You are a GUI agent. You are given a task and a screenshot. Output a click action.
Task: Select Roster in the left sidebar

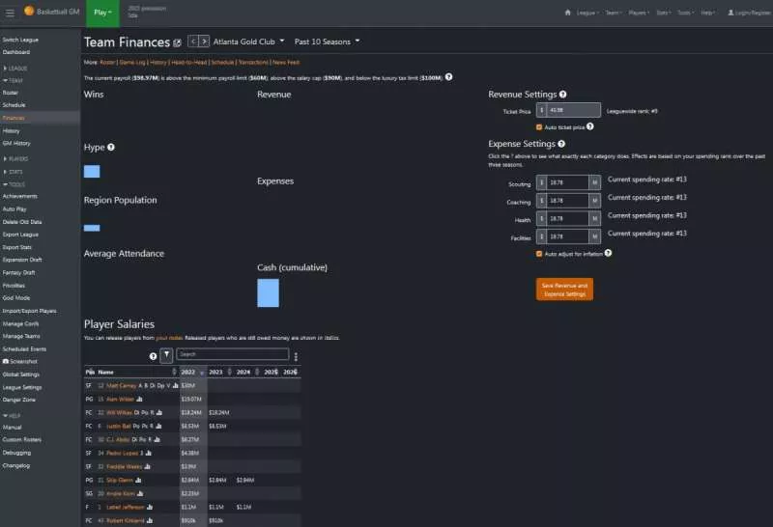tap(11, 92)
